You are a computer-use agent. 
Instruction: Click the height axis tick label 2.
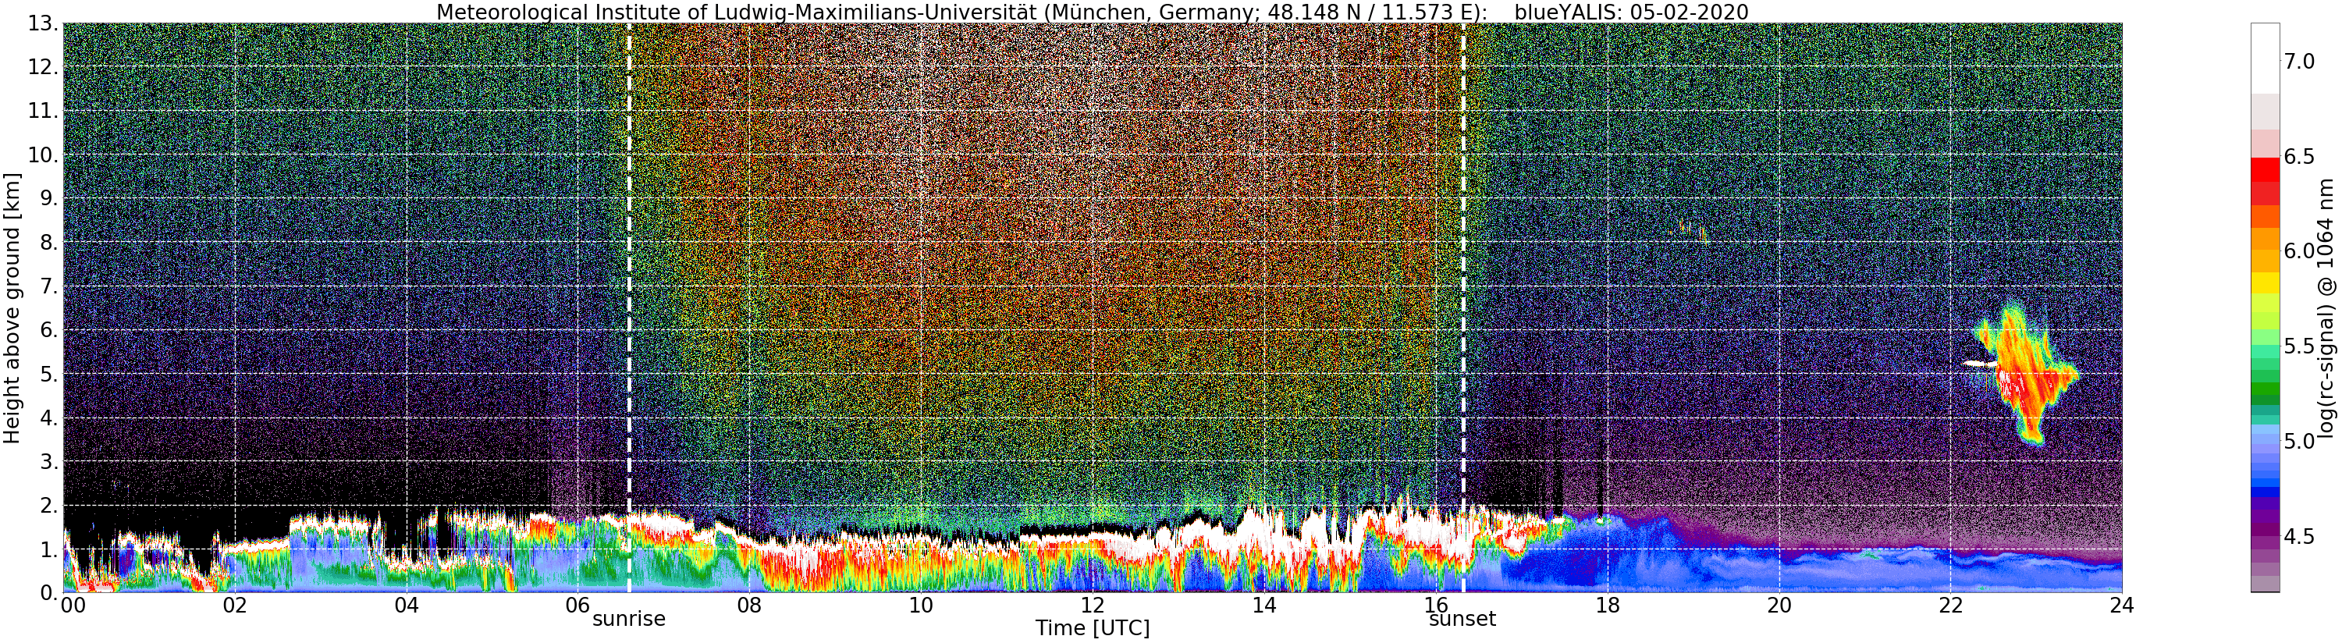click(x=50, y=505)
